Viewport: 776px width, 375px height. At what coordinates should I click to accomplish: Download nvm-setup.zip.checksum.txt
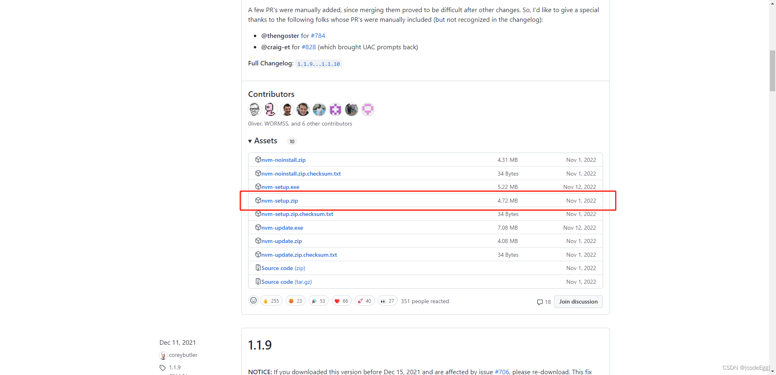pos(297,214)
